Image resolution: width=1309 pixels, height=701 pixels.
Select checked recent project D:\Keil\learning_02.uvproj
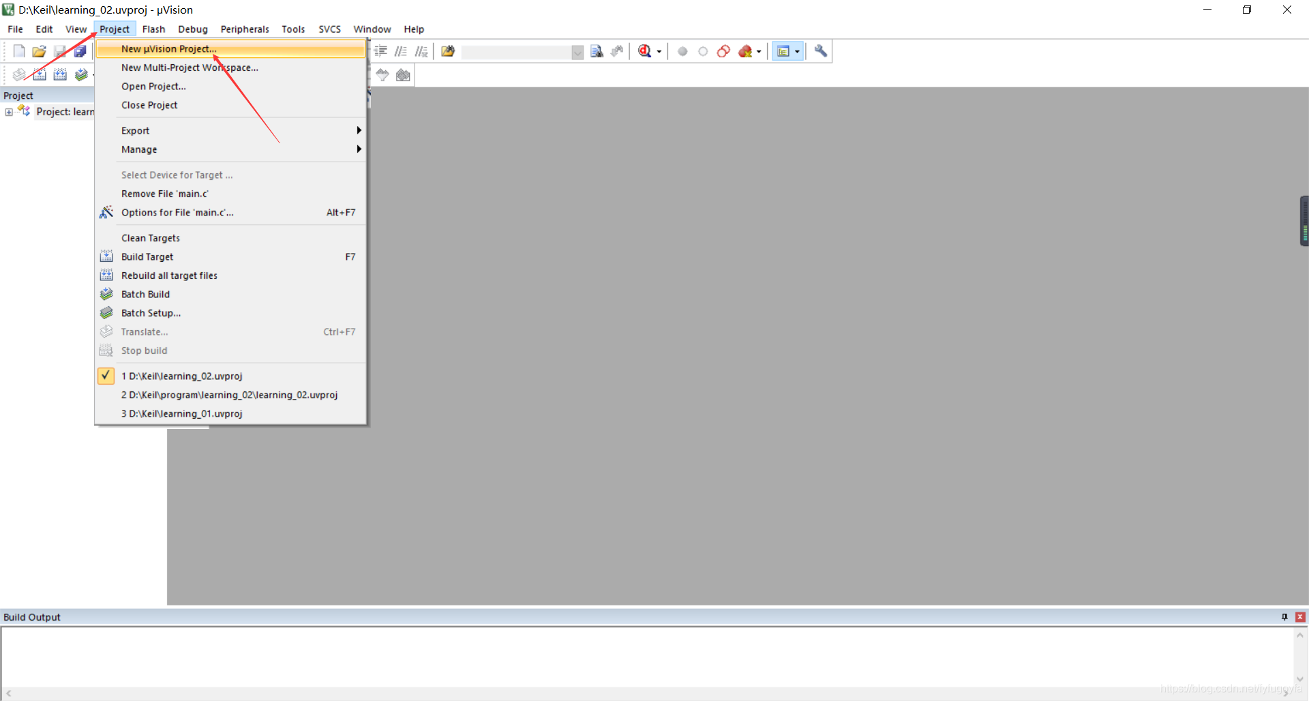coord(230,376)
